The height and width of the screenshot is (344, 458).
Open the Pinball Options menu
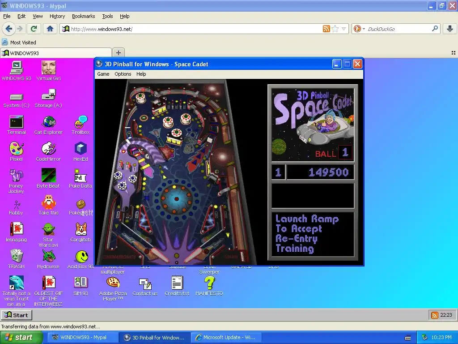[x=123, y=74]
